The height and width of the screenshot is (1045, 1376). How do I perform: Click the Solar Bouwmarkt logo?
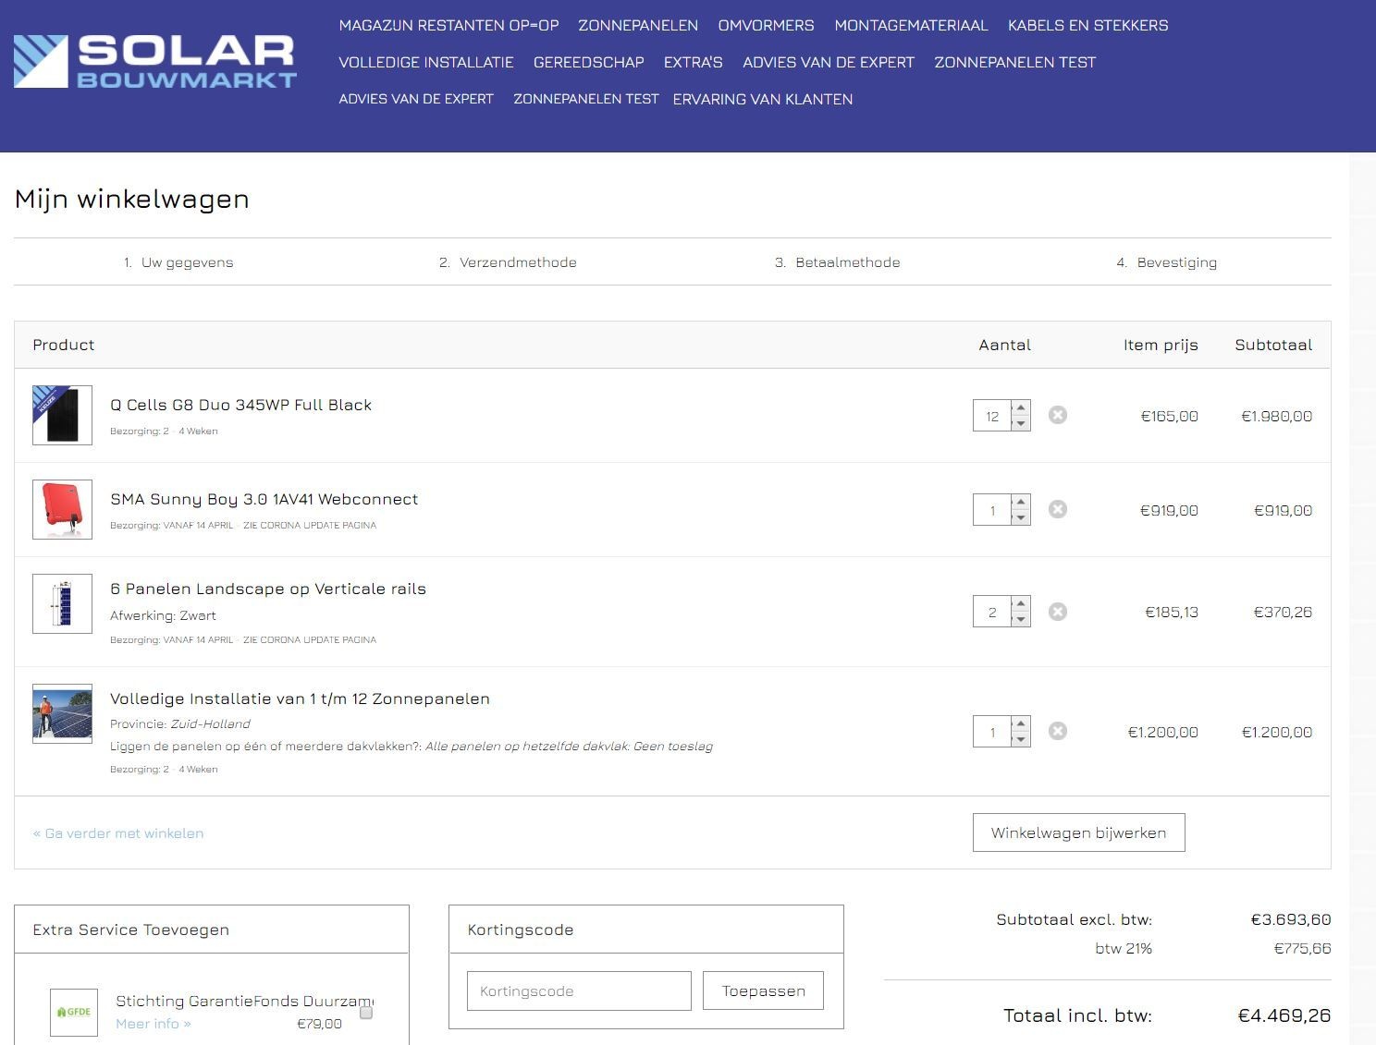155,61
